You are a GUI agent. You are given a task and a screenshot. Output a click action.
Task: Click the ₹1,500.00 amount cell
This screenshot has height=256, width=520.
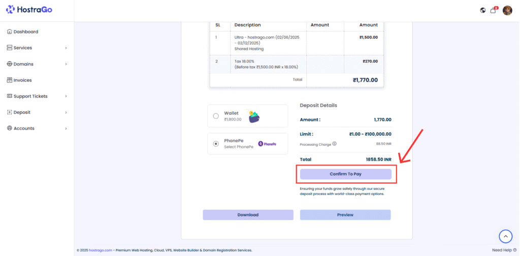tap(368, 38)
